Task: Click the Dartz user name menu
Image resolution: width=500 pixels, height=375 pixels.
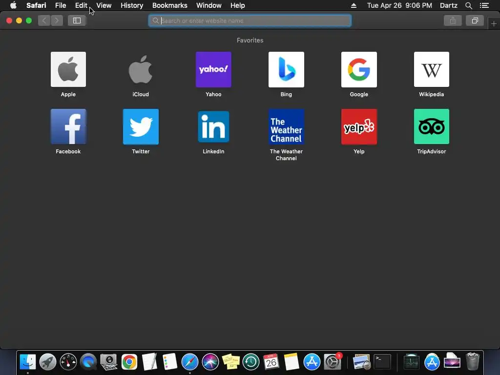Action: point(448,5)
